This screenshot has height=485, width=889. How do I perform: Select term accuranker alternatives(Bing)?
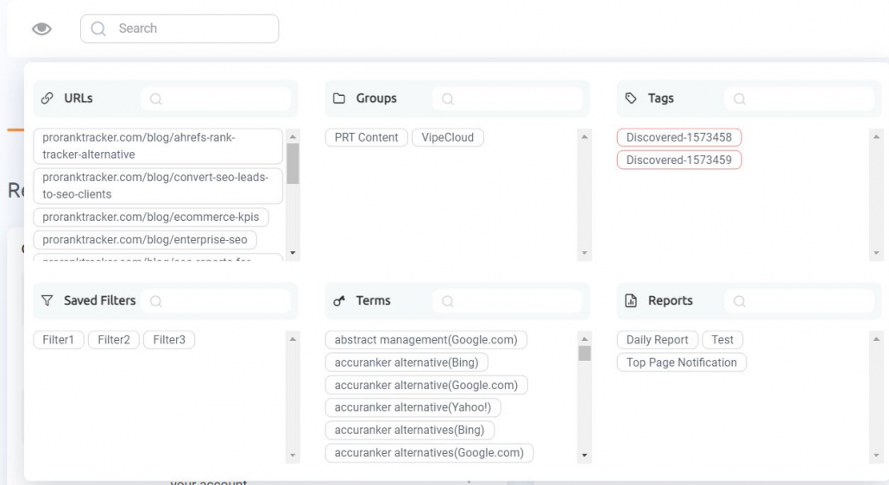pyautogui.click(x=409, y=430)
